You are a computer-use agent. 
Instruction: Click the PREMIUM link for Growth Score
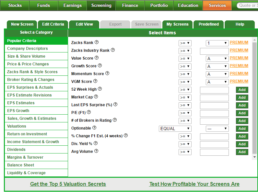tap(239, 66)
